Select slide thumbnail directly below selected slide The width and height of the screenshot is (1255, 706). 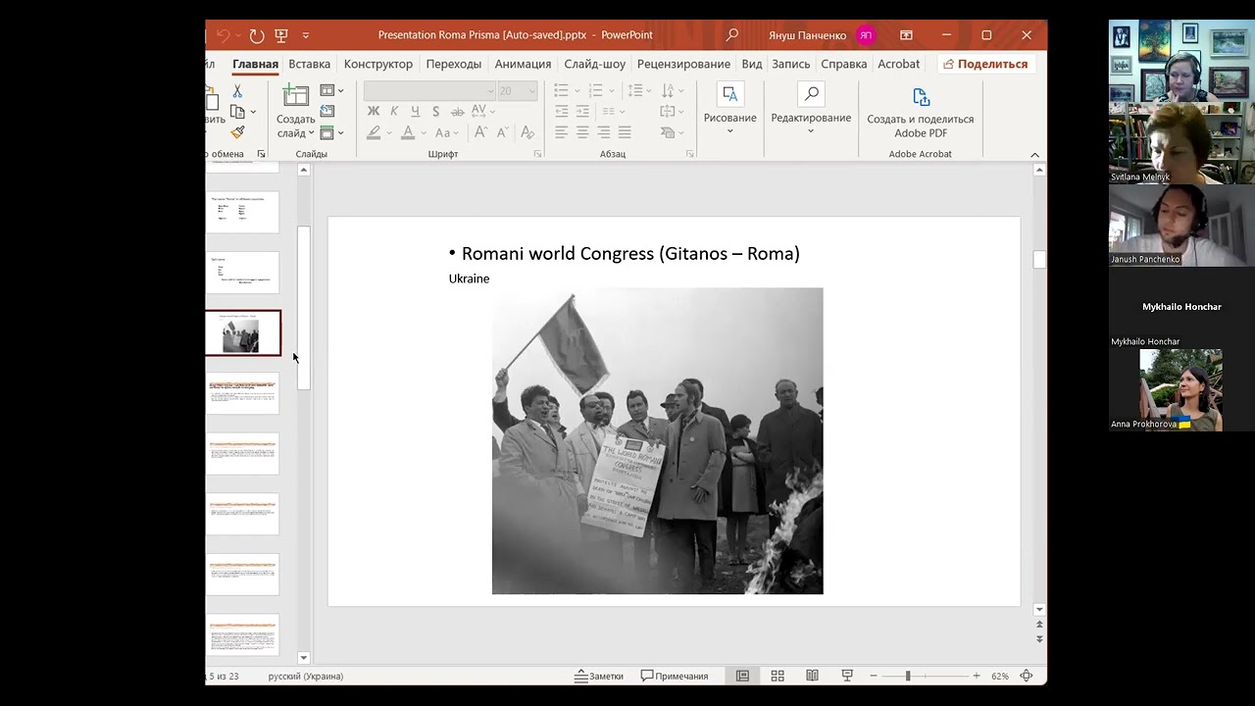coord(242,393)
